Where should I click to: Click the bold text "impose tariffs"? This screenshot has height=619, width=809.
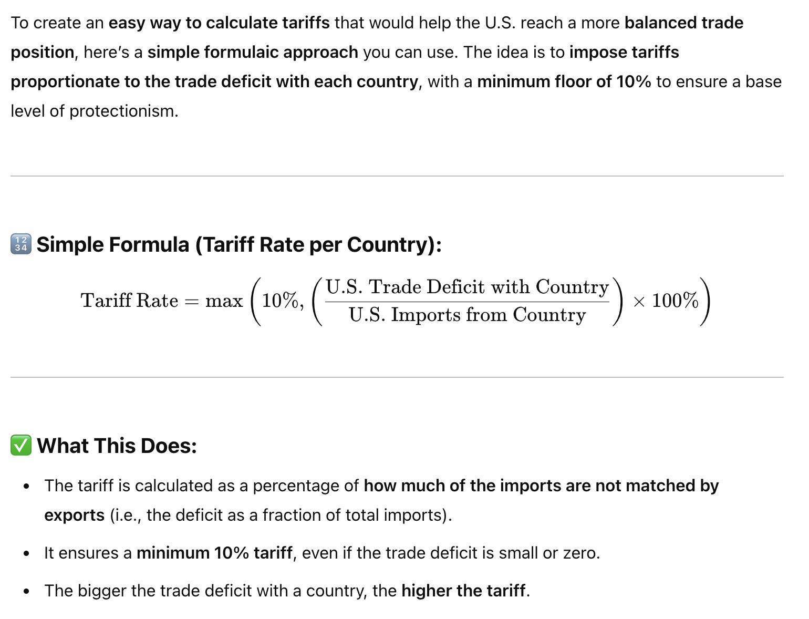(624, 53)
